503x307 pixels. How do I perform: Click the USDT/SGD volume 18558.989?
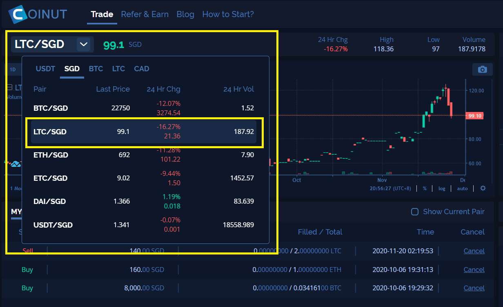(238, 225)
